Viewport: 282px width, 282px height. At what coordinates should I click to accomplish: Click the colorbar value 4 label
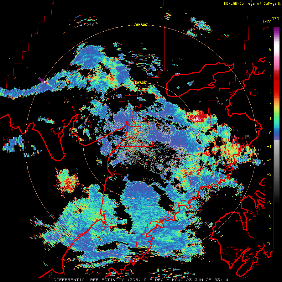(x=270, y=77)
